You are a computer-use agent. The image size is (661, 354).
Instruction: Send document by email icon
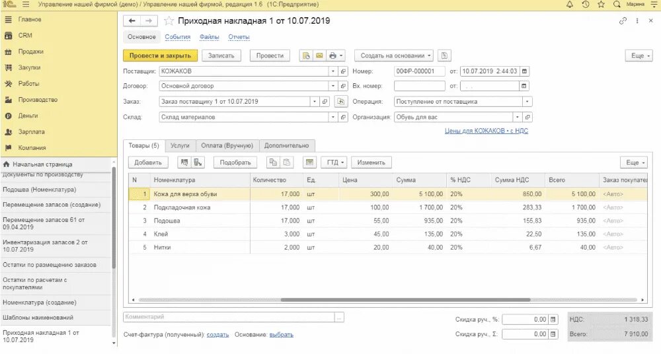point(319,55)
